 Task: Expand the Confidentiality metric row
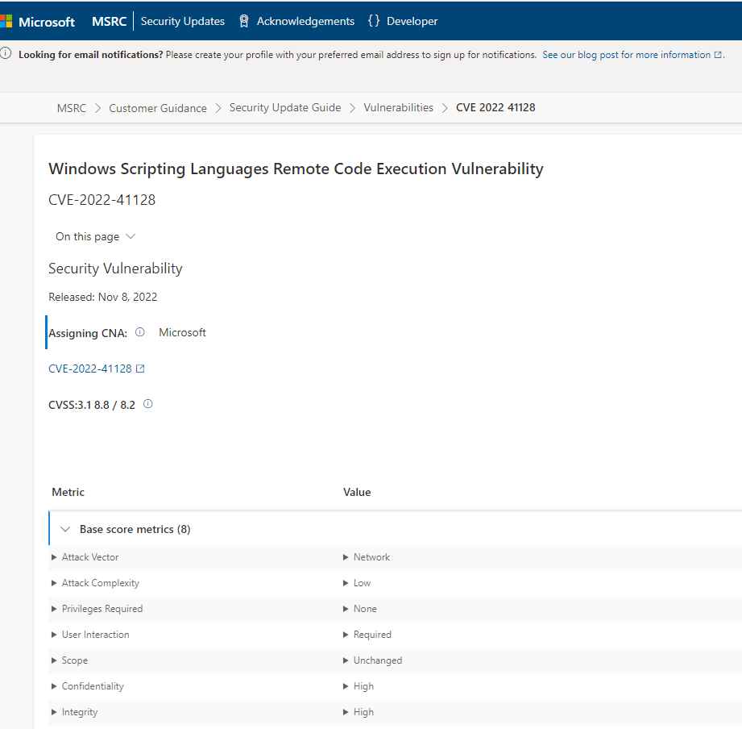54,686
